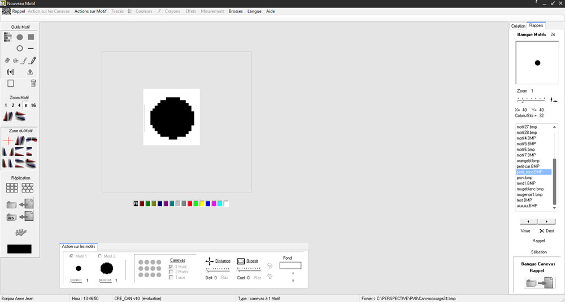The image size is (565, 302).
Task: Select the filled square motif tool
Action: 31,37
